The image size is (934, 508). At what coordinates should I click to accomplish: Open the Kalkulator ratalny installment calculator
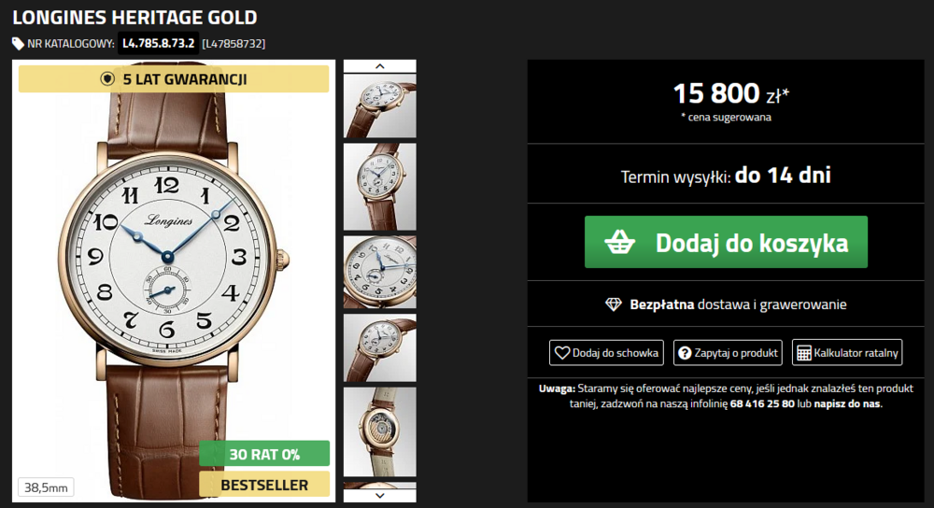847,353
